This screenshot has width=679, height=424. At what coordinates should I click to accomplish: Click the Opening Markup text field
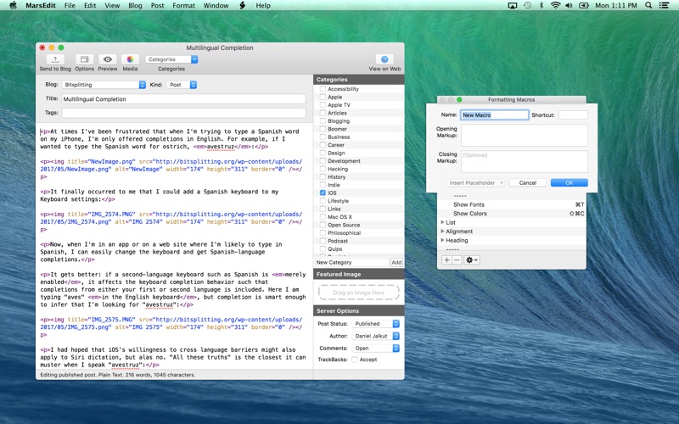click(524, 135)
